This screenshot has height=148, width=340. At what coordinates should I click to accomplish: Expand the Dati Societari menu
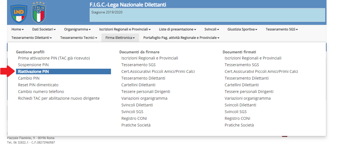44,29
